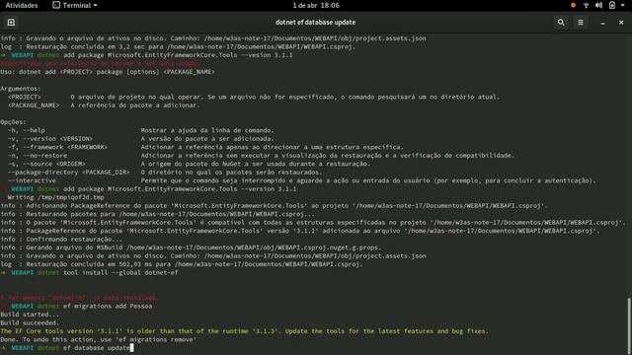The height and width of the screenshot is (355, 632).
Task: Click the 'Restaurando pacotes para' info line
Action: 158,214
